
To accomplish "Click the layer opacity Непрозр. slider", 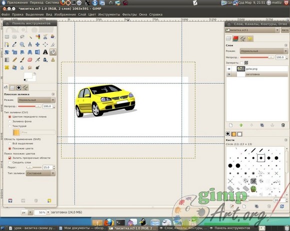I will coord(257,57).
